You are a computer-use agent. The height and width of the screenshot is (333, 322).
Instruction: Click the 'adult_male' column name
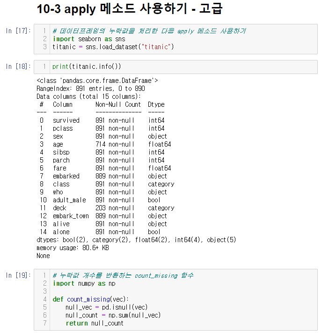click(69, 200)
